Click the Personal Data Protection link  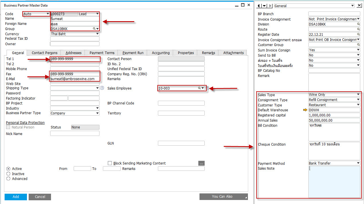[x=25, y=123]
